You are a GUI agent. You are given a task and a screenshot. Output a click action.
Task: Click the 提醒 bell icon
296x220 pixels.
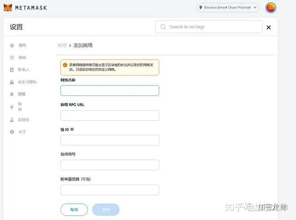pyautogui.click(x=12, y=94)
